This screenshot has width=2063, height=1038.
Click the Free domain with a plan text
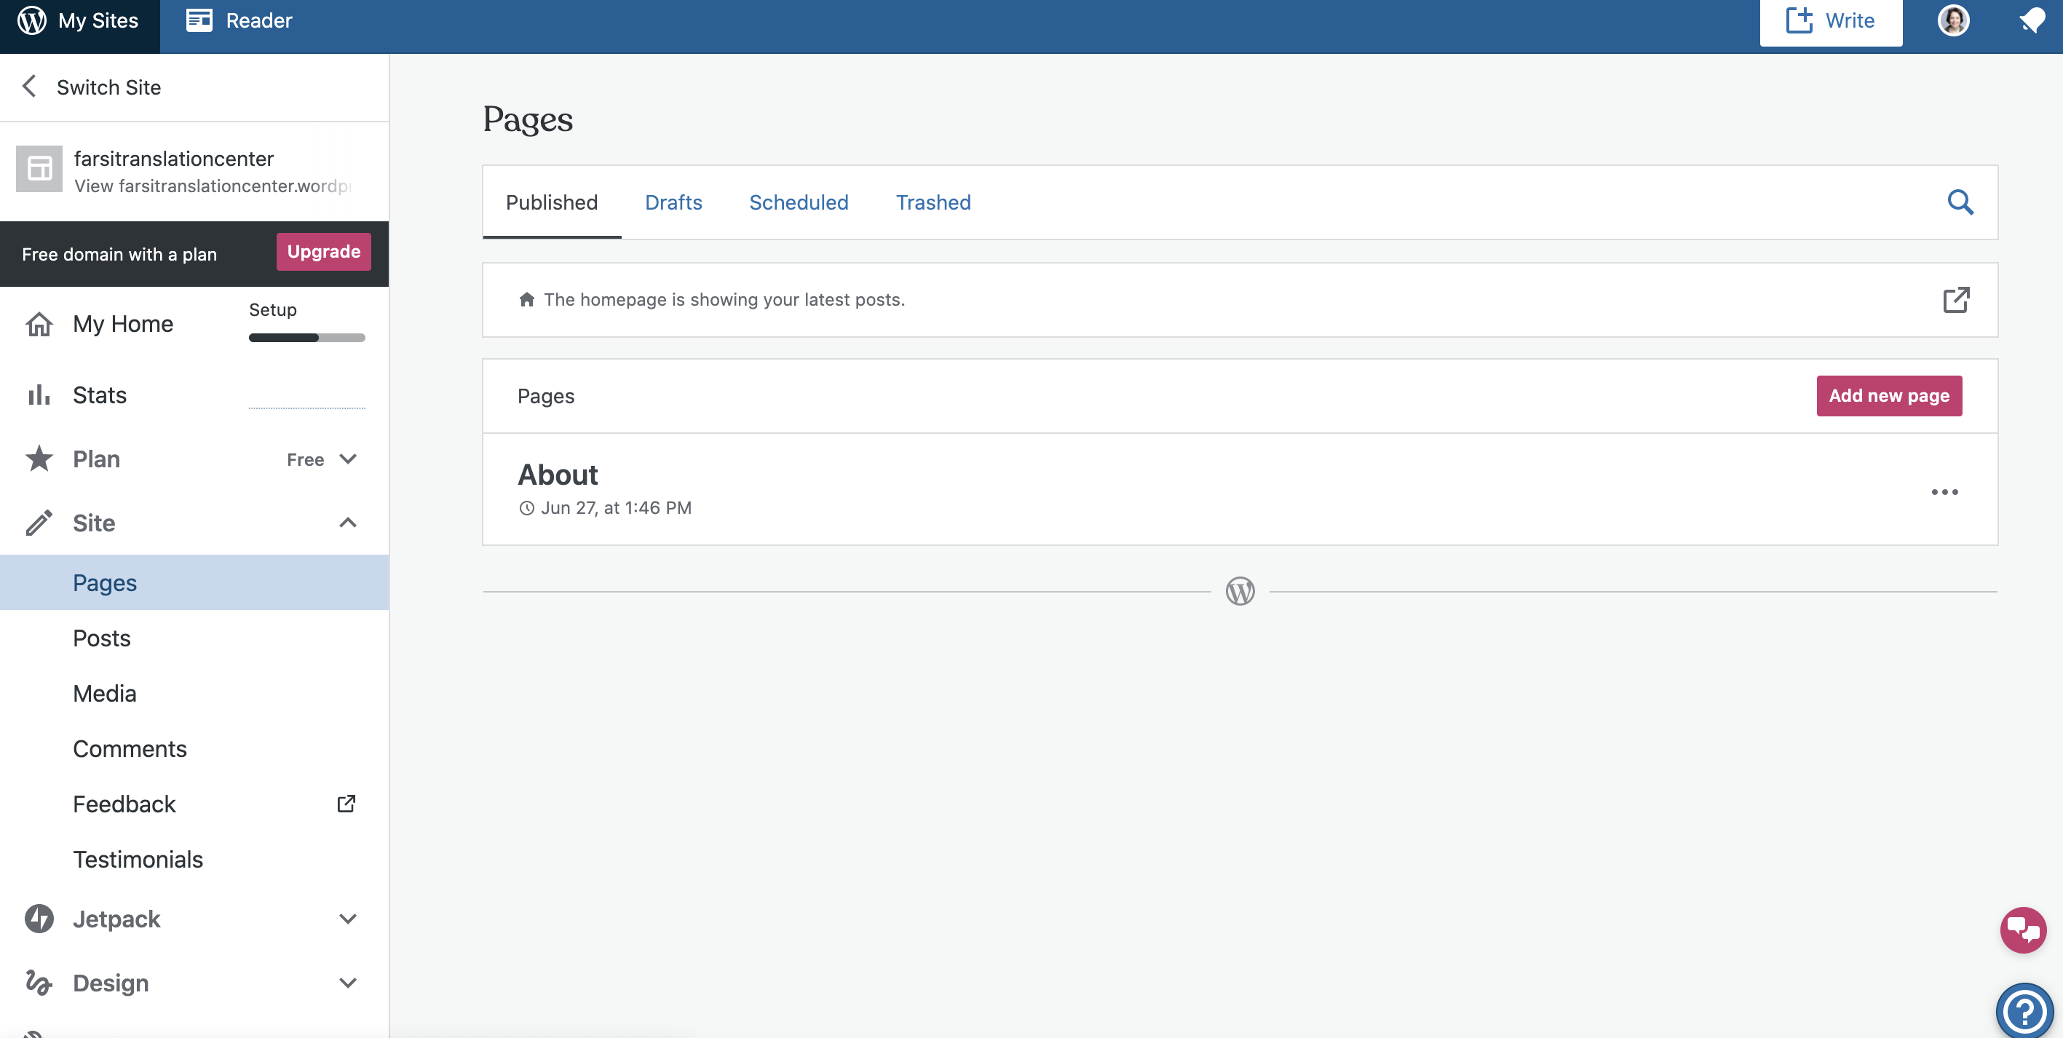[x=119, y=254]
